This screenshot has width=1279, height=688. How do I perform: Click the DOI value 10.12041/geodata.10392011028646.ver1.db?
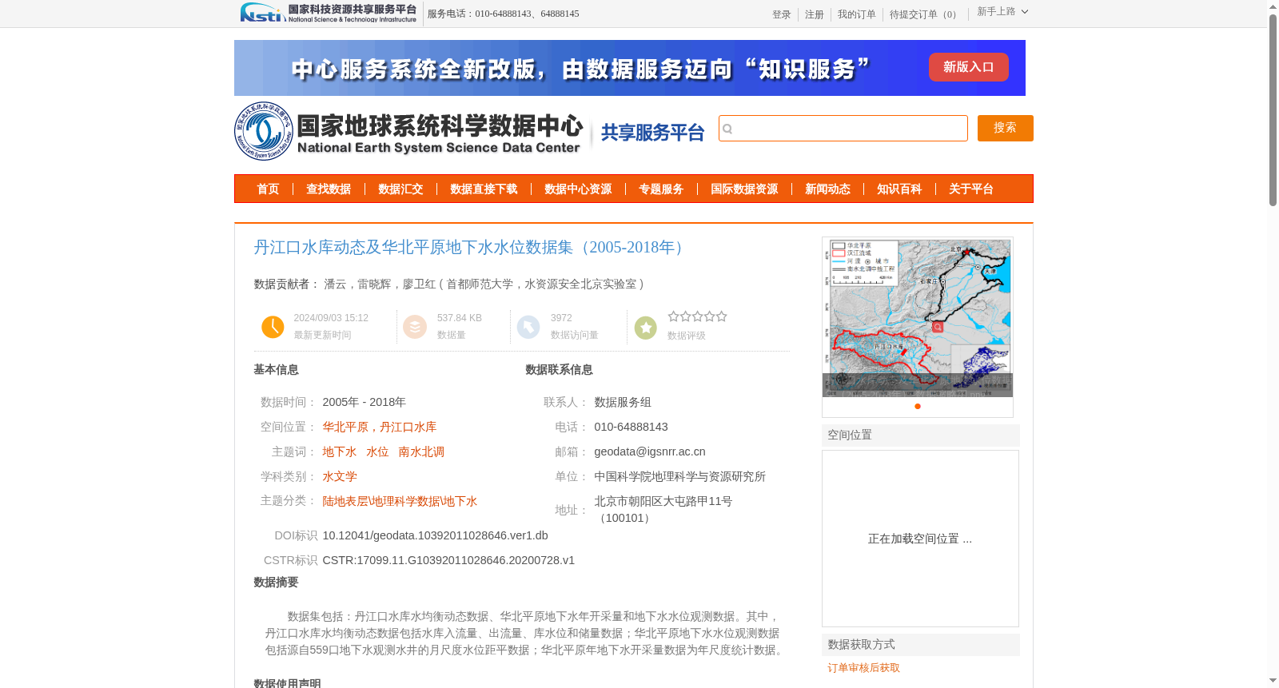[435, 536]
